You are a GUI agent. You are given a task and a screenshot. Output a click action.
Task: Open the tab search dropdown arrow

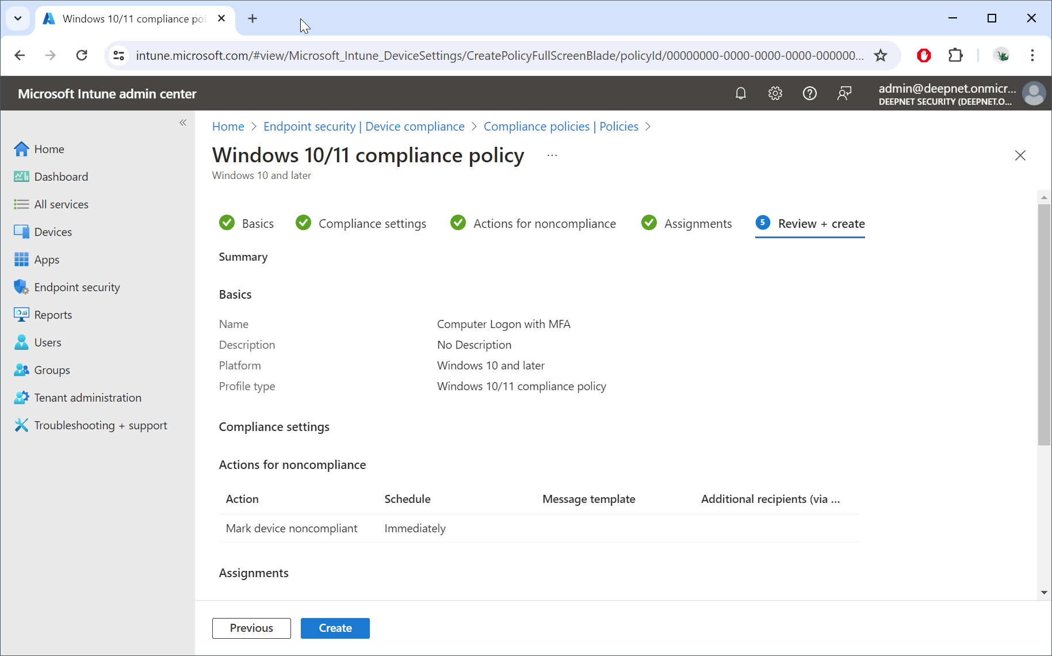(x=18, y=18)
